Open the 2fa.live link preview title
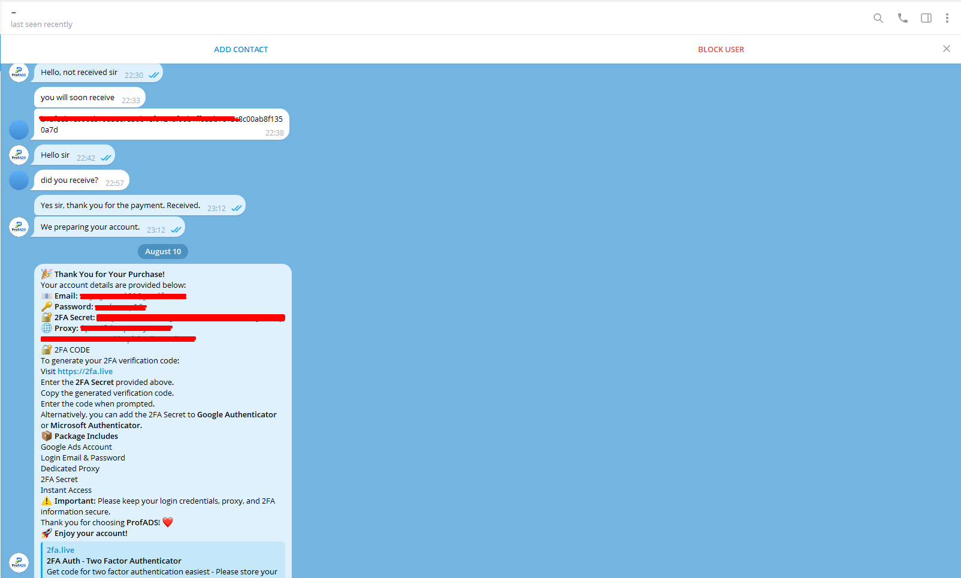This screenshot has height=578, width=961. tap(61, 550)
